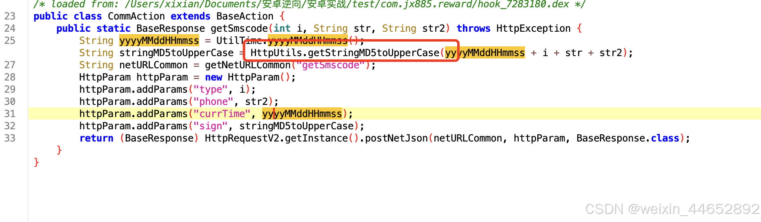
Task: Click line number 30 in the gutter
Action: [10, 102]
